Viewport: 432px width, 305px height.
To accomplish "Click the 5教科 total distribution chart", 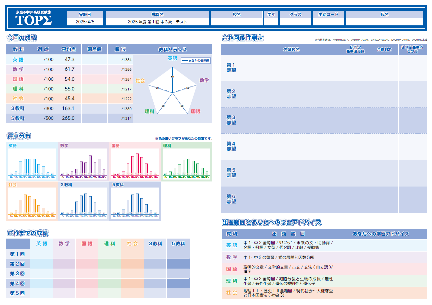I will coord(135,201).
